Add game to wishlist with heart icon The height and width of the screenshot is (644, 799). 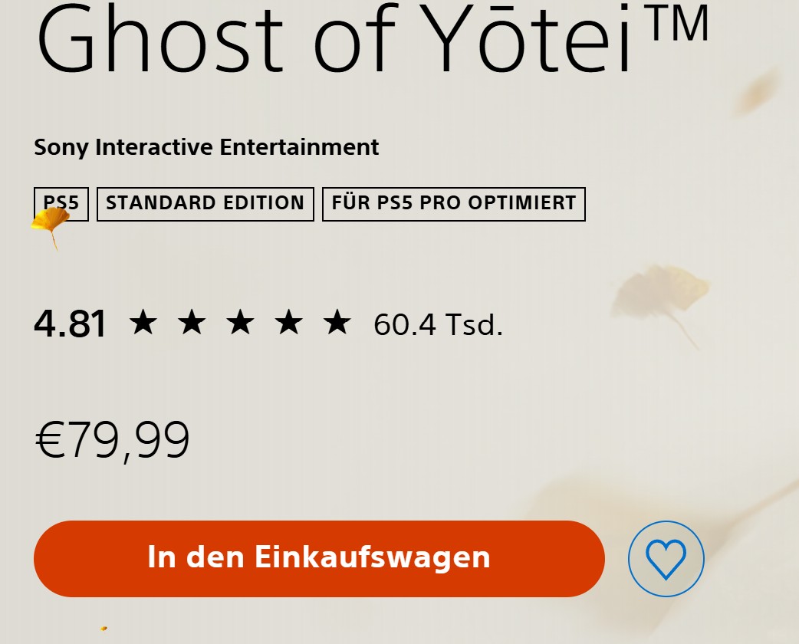(x=666, y=559)
